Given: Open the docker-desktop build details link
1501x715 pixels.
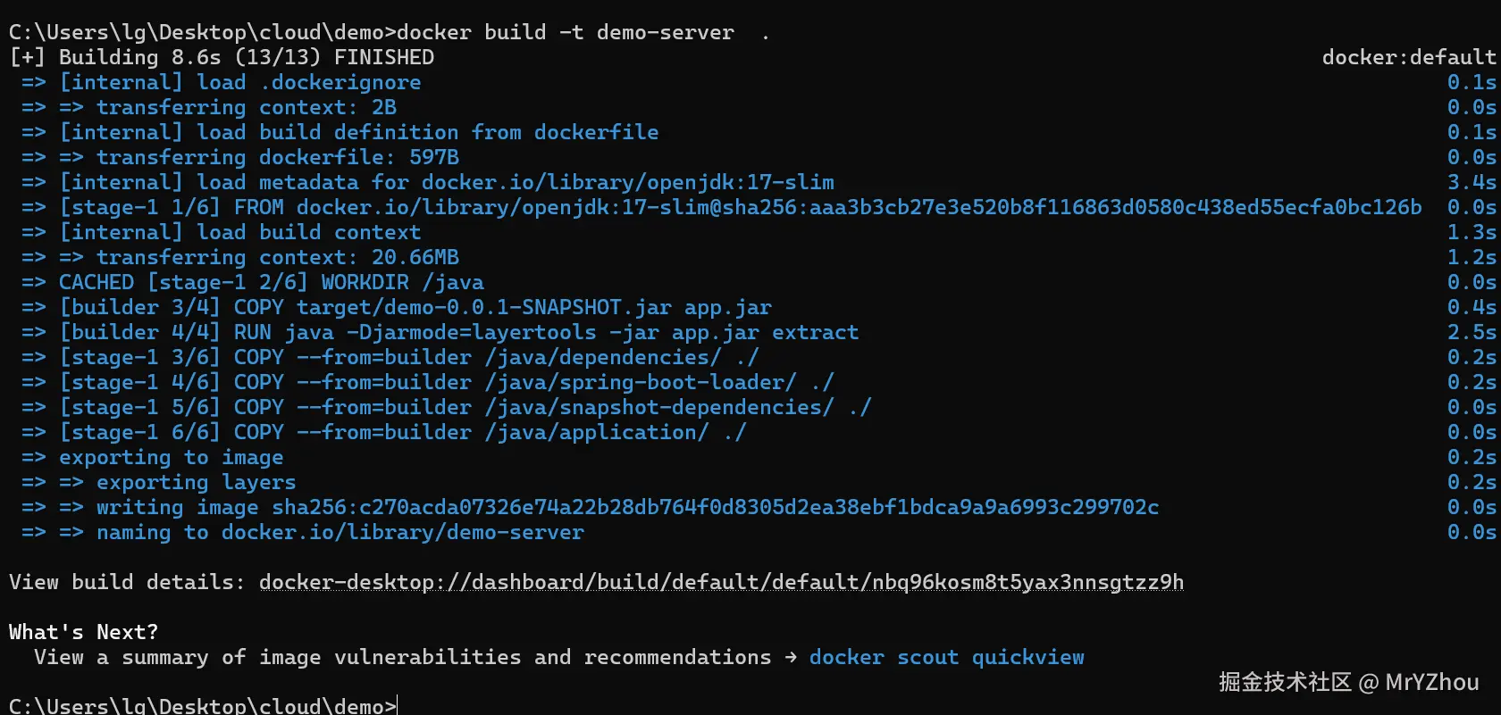Looking at the screenshot, I should tap(721, 583).
